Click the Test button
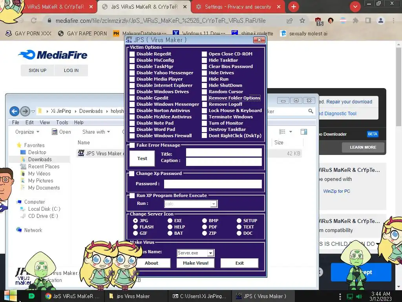Image resolution: width=402 pixels, height=302 pixels. click(142, 158)
